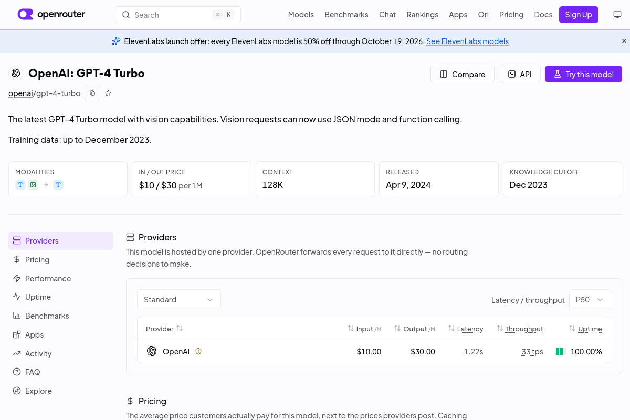The image size is (630, 420).
Task: Sort providers by Output price
Action: click(415, 329)
